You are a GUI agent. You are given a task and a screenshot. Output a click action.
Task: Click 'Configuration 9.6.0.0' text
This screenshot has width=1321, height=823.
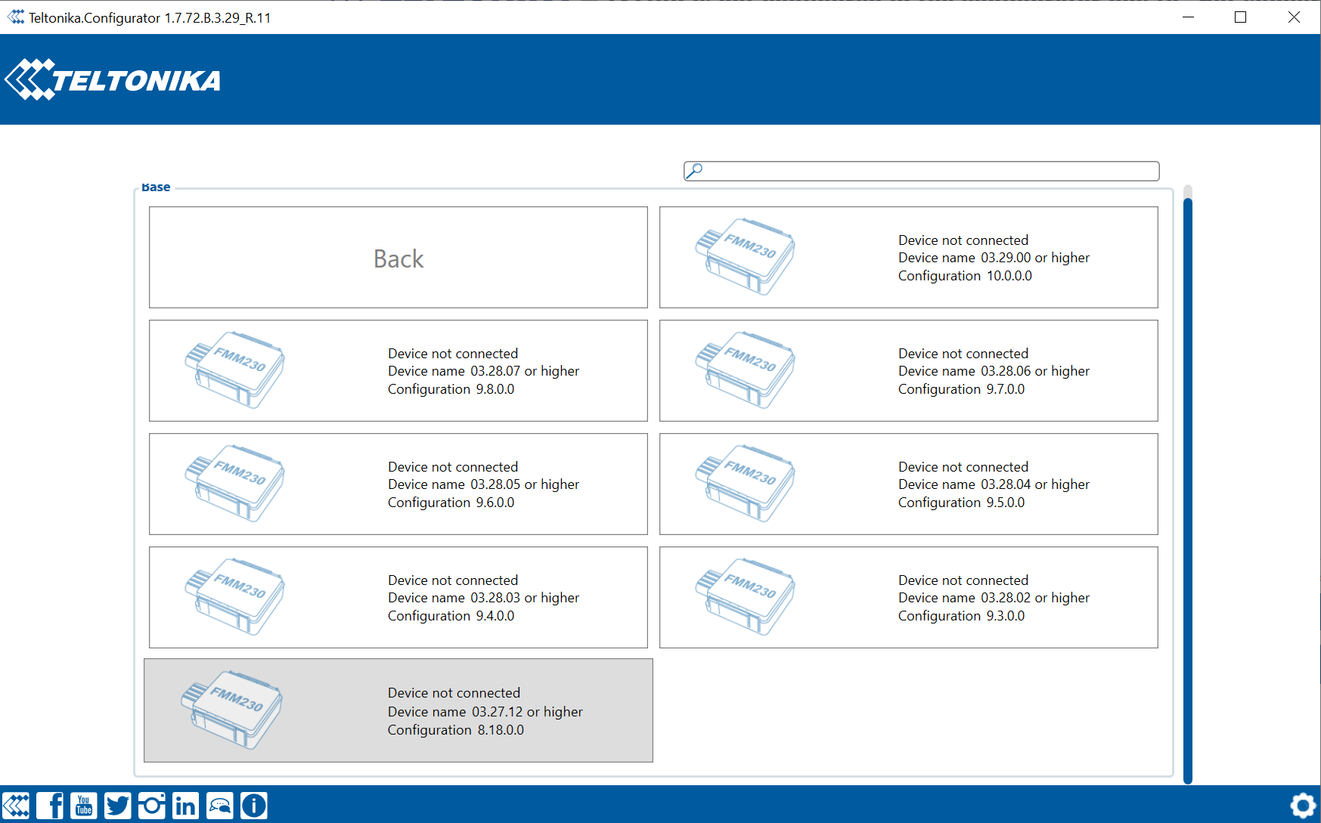[x=451, y=503]
